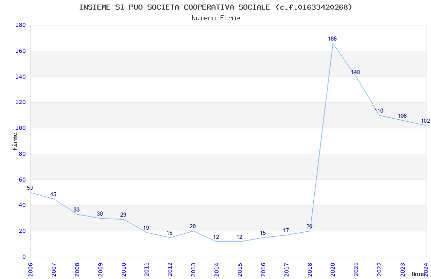Click the 2016 x-axis tick label
This screenshot has width=431, height=279.
coord(263,269)
